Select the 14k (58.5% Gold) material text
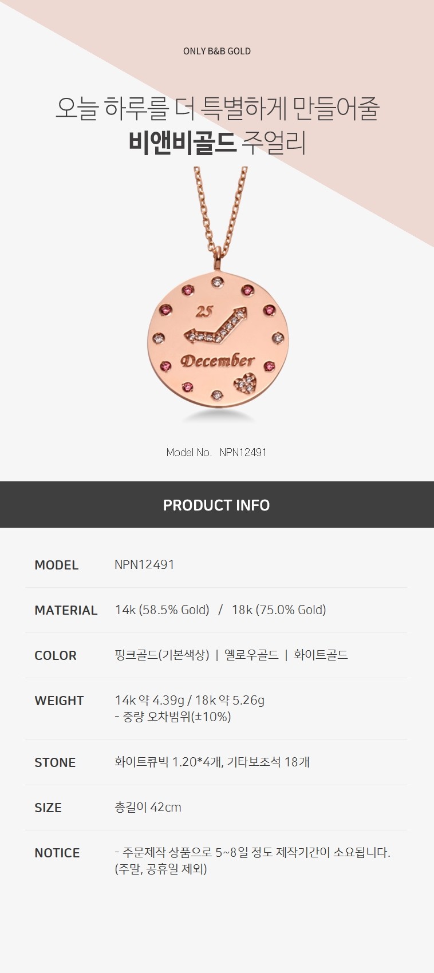The height and width of the screenshot is (973, 434). point(162,610)
